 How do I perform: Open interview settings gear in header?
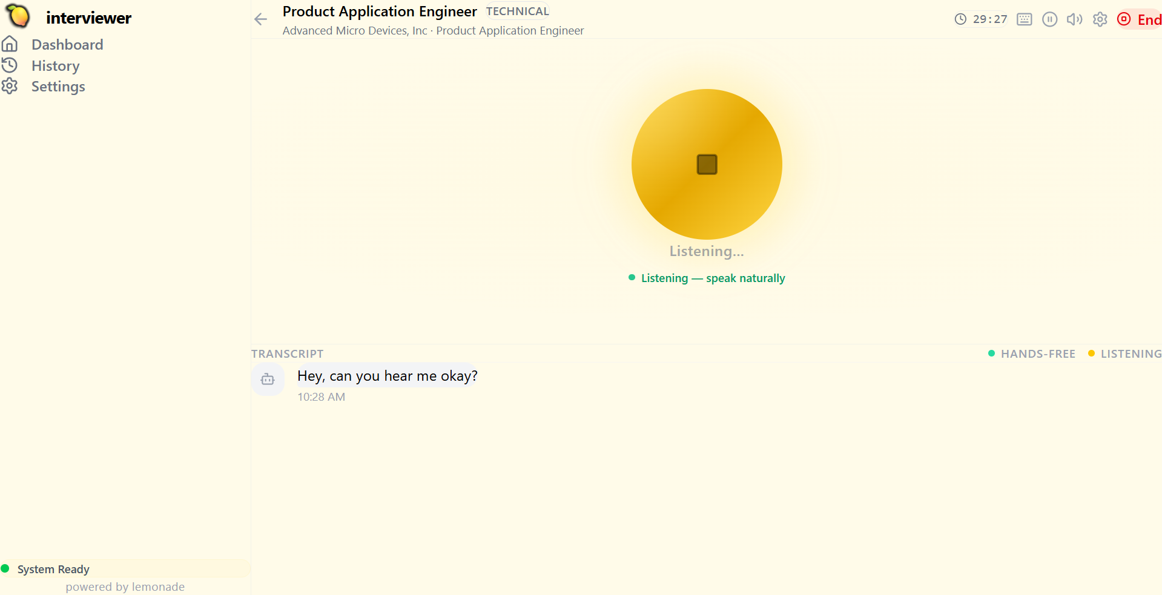pyautogui.click(x=1100, y=19)
